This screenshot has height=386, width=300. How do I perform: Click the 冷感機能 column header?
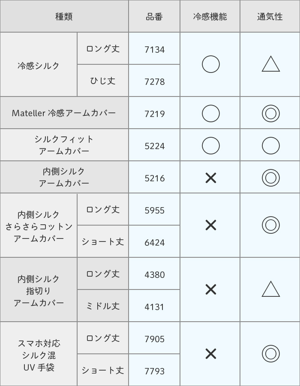[x=210, y=17]
